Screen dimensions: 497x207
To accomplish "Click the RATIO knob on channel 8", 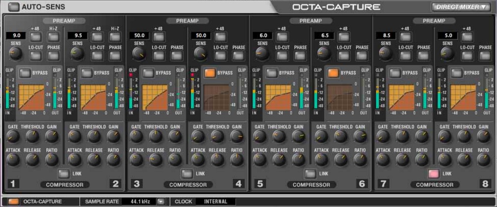I will coord(483,160).
